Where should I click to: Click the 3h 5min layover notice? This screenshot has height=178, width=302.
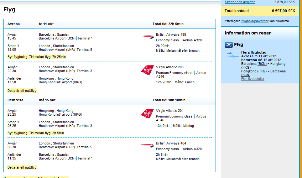[36, 133]
